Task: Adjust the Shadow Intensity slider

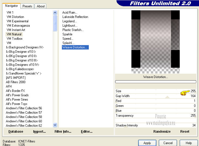Action: click(x=156, y=125)
